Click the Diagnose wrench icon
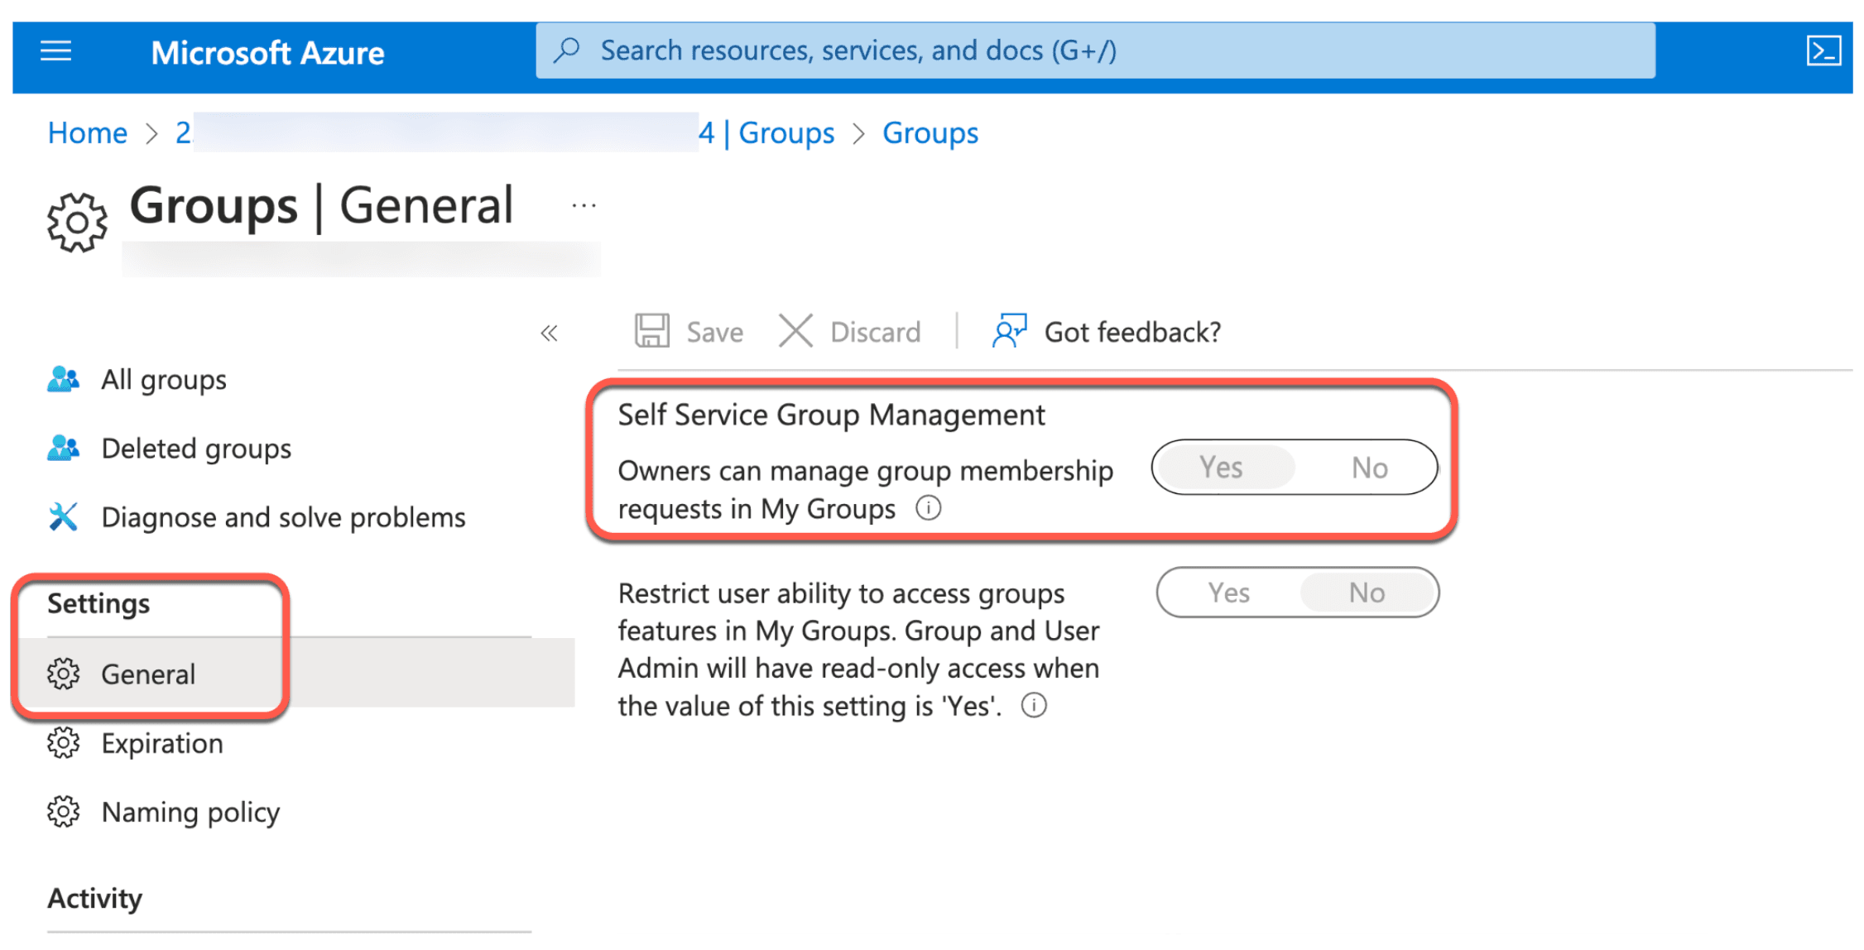This screenshot has height=950, width=1864. (63, 516)
